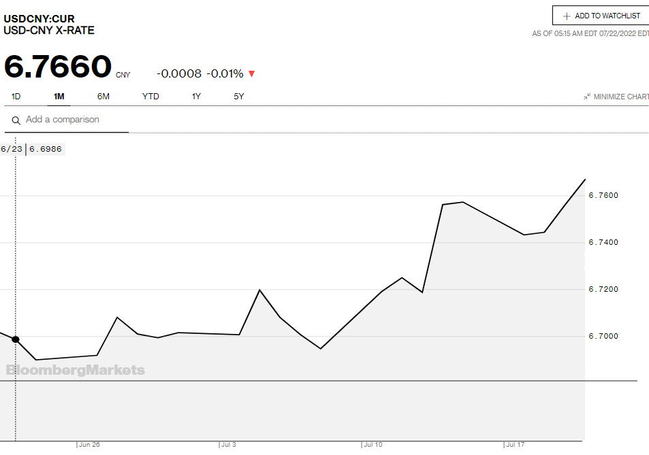Select the 1D time range tab
Viewport: 649px width, 455px height.
click(x=16, y=97)
